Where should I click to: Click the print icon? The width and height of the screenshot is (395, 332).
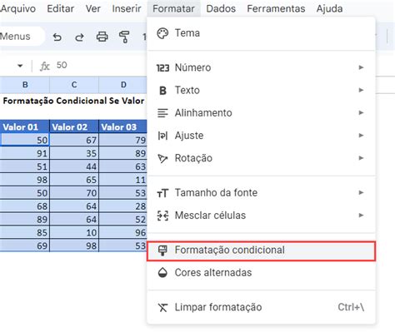click(x=102, y=37)
